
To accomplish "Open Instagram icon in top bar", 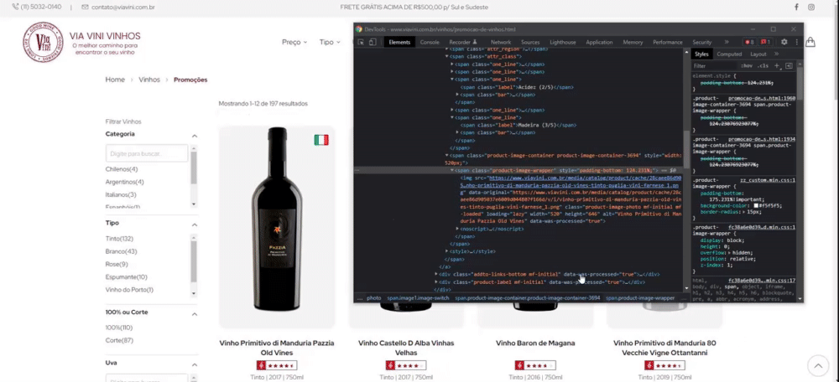I will (811, 7).
